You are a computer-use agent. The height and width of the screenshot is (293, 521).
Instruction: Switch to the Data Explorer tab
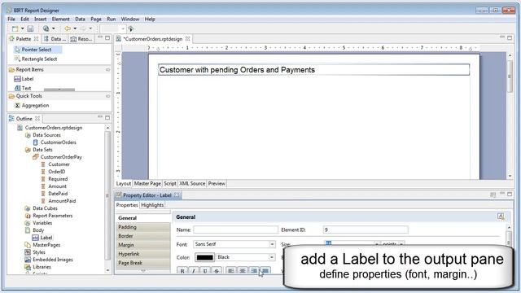[55, 39]
